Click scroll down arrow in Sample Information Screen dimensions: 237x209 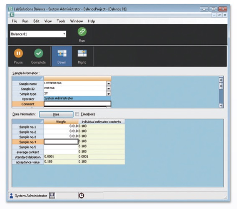point(221,106)
